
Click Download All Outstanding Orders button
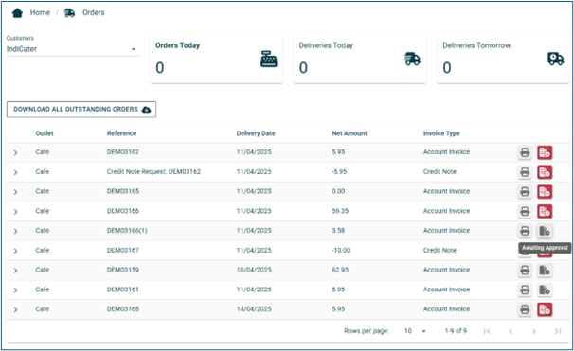[81, 110]
